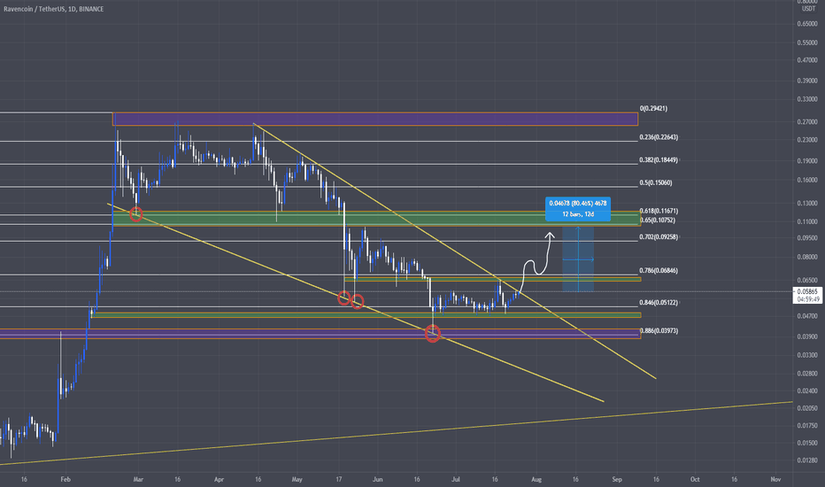The width and height of the screenshot is (825, 487).
Task: Click 0.01500 on the price axis
Action: (807, 444)
